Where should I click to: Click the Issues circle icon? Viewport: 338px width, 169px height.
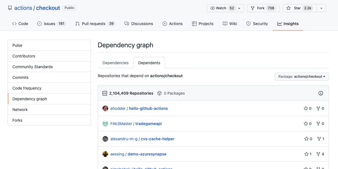(40, 24)
